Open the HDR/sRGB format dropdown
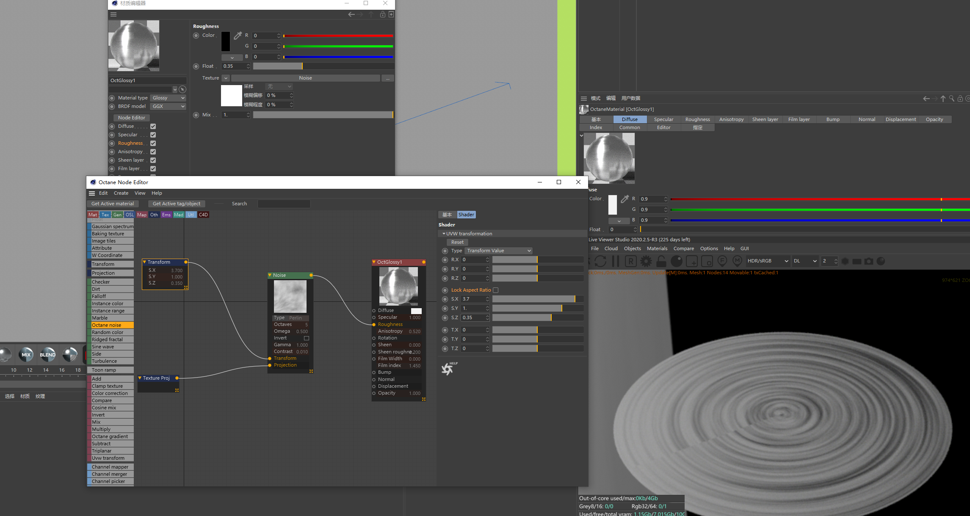This screenshot has height=516, width=970. [x=768, y=261]
